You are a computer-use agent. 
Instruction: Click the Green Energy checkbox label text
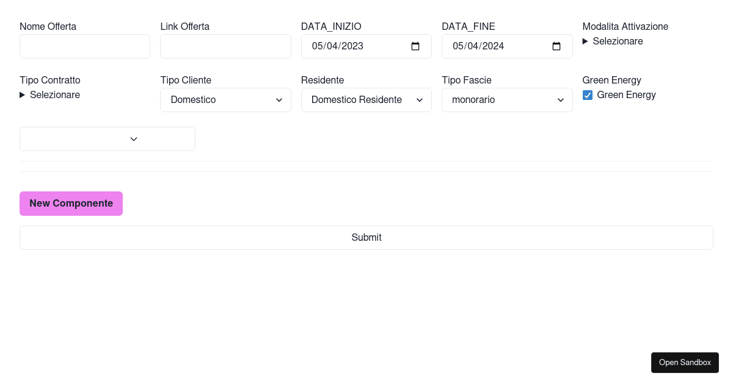[x=626, y=95]
